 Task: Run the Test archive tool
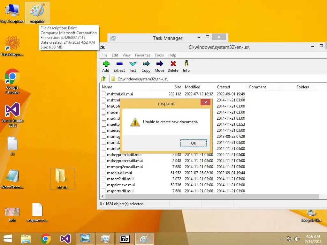point(133,66)
